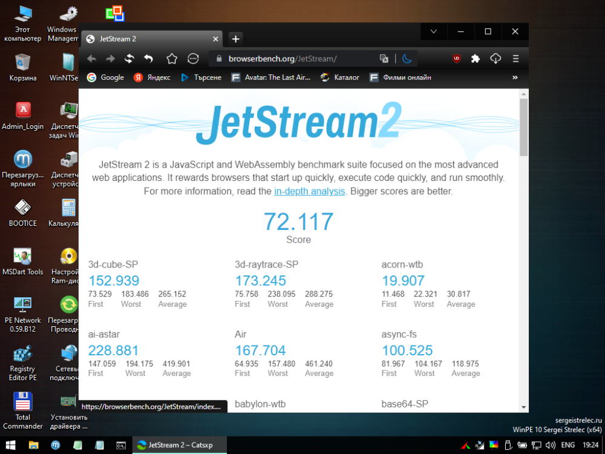Click the 3d-raytrace-SP score 173.245
The height and width of the screenshot is (454, 605).
[260, 281]
